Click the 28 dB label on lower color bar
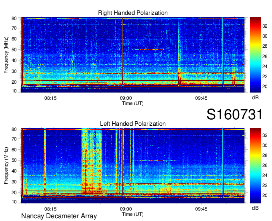 point(265,155)
